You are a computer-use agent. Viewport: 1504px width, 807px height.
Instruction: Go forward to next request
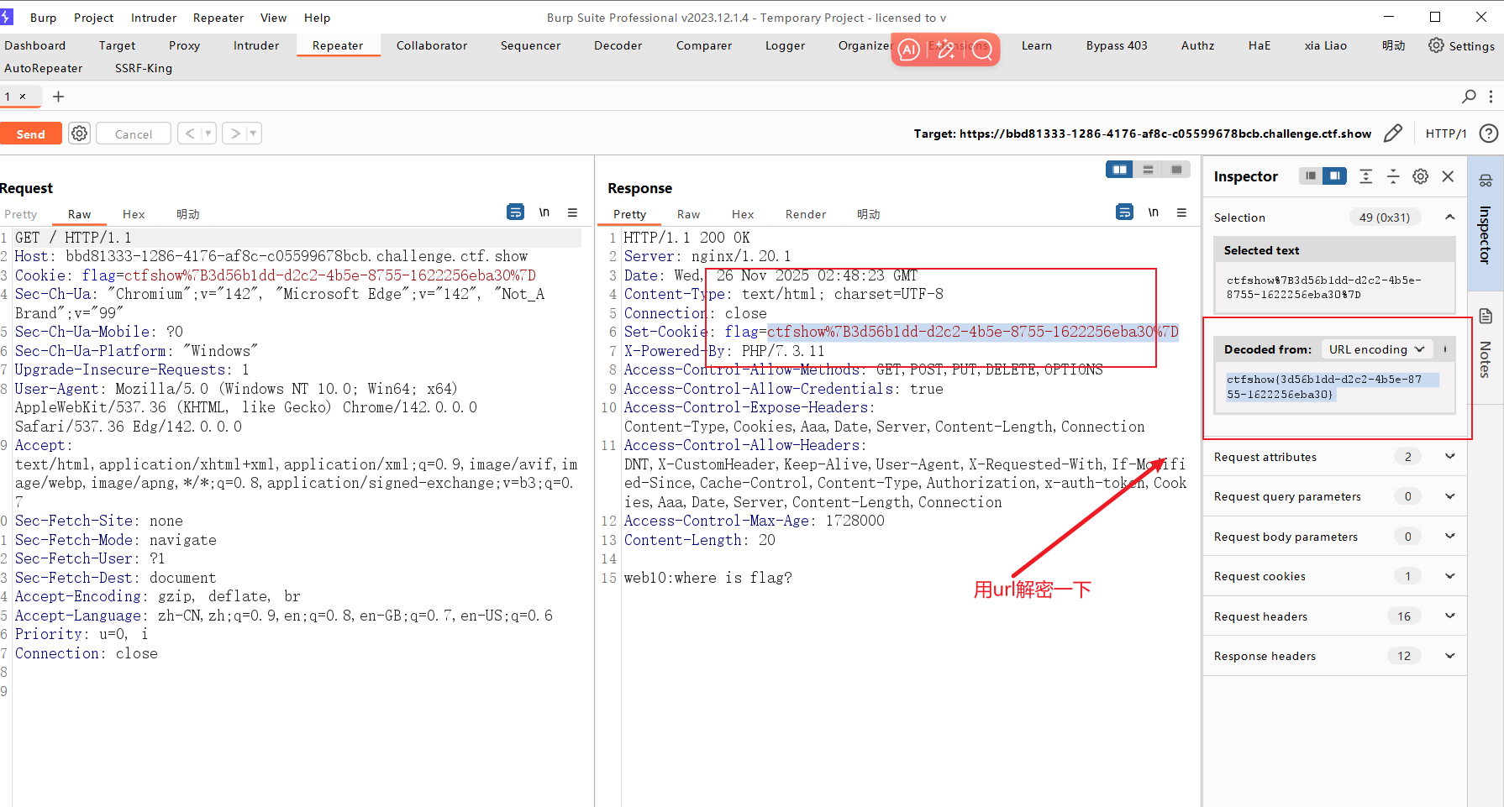pyautogui.click(x=235, y=134)
